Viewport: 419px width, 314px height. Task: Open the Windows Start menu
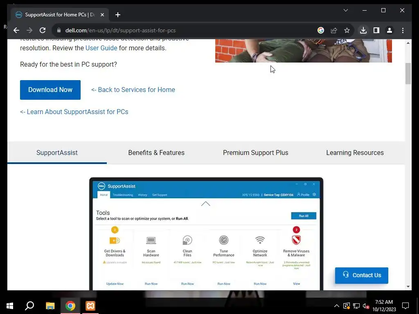click(10, 306)
